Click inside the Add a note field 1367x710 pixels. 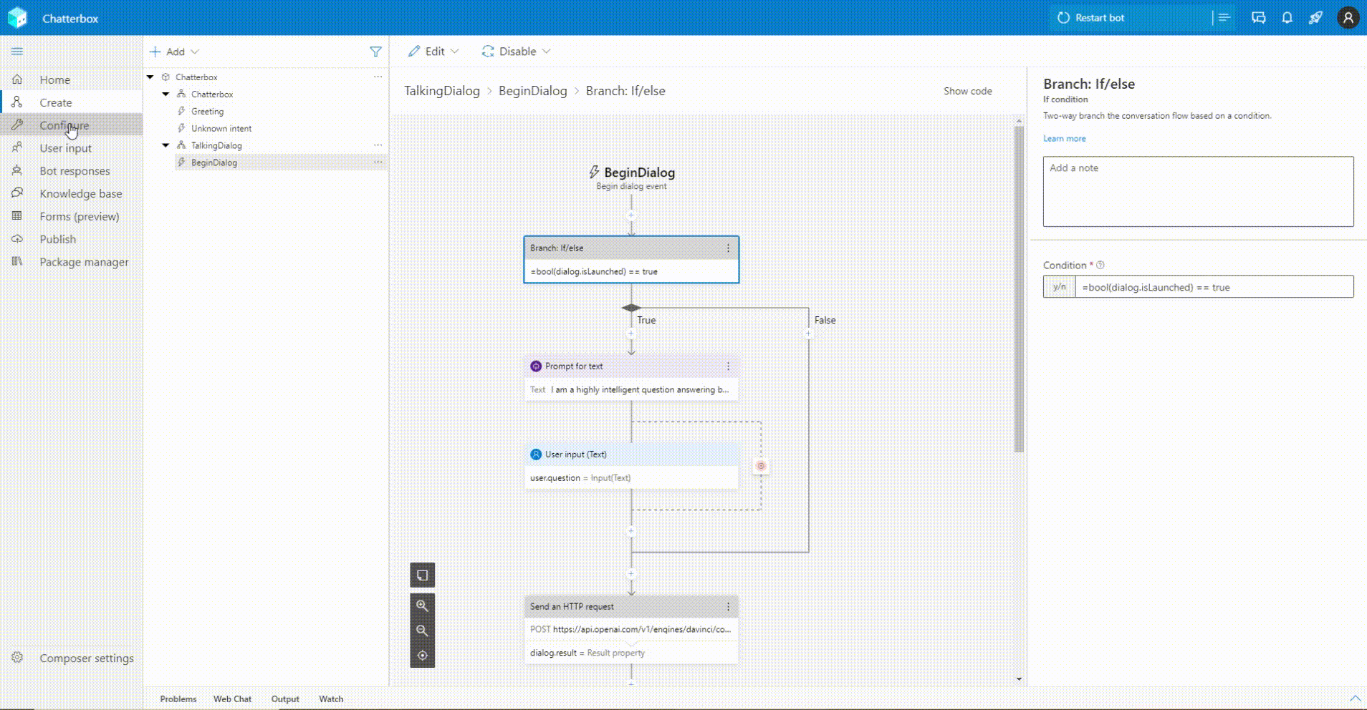pos(1198,191)
